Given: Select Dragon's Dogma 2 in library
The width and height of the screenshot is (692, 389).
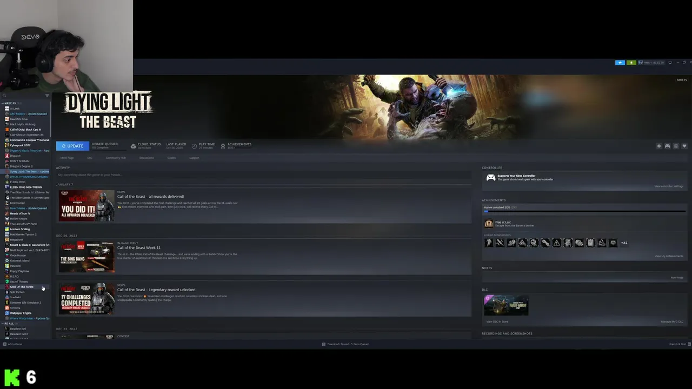Looking at the screenshot, I should pyautogui.click(x=21, y=166).
